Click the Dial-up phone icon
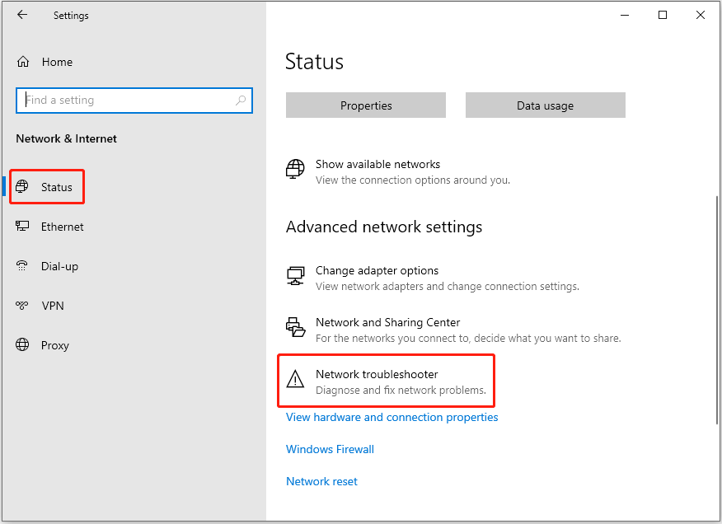This screenshot has height=524, width=722. [x=21, y=265]
